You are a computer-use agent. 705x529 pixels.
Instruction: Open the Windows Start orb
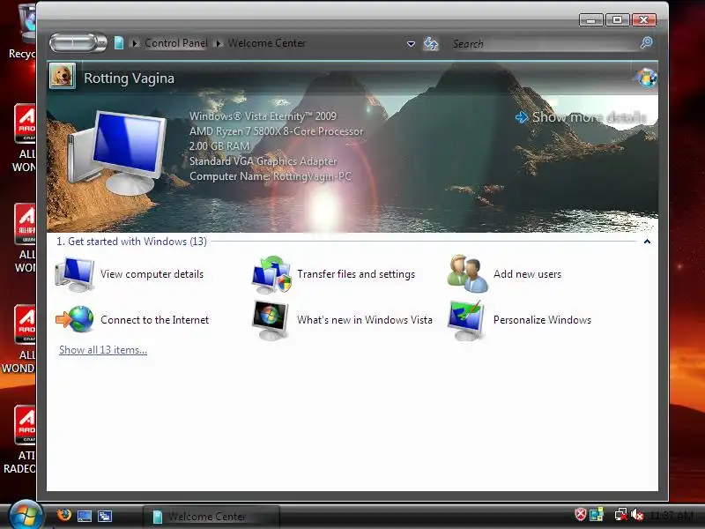coord(26,515)
